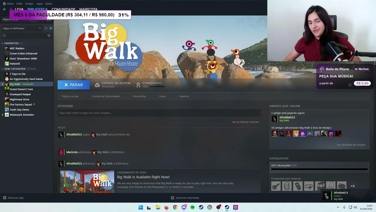This screenshot has height=212, width=376.
Task: Open Gerenciar downloads
Action: (x=185, y=198)
